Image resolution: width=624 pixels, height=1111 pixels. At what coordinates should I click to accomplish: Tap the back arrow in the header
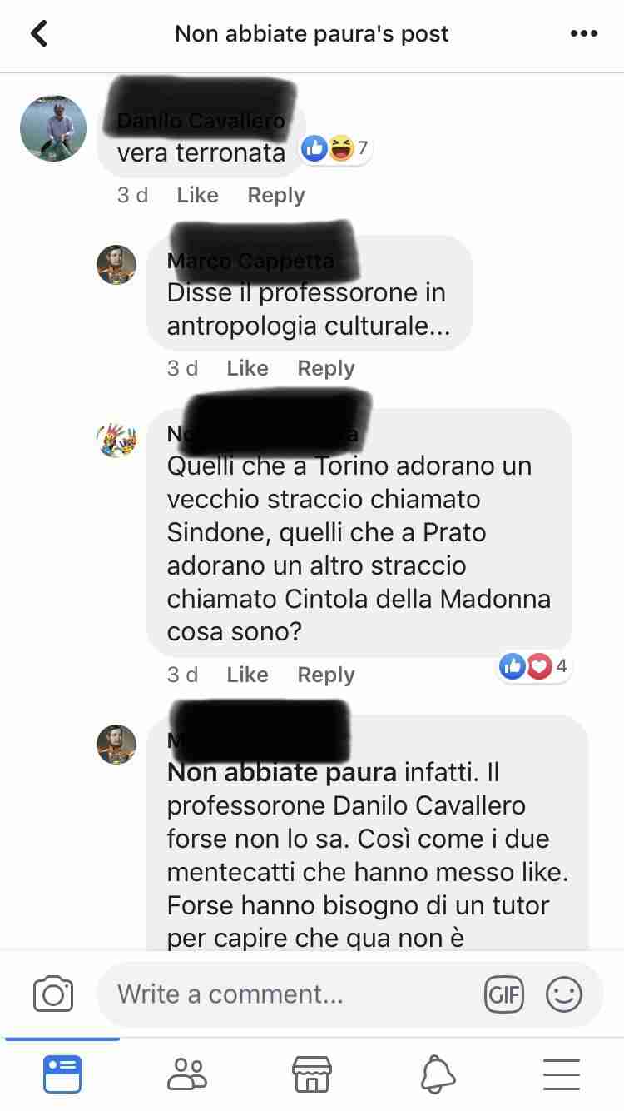pos(38,33)
